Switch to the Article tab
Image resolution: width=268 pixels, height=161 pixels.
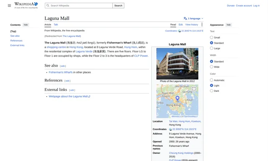[48, 25]
